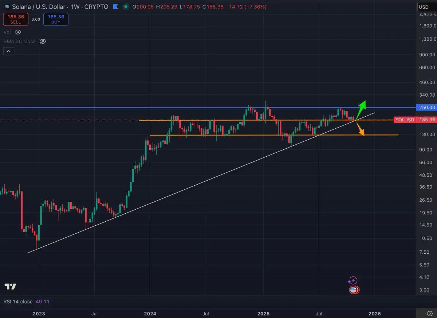Open chart settings hexagon gear icon
This screenshot has height=318, width=437.
point(430,313)
